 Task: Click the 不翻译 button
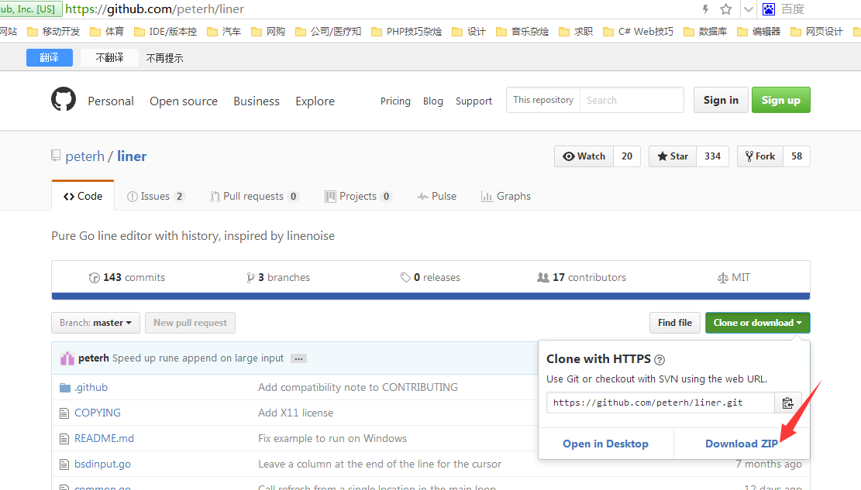(109, 57)
